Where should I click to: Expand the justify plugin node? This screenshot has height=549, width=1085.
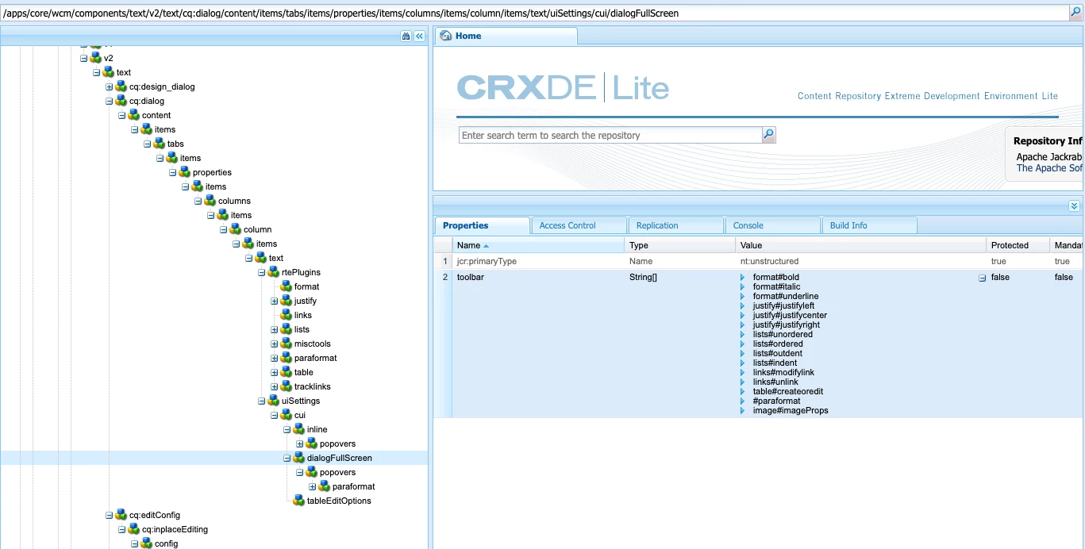point(275,301)
